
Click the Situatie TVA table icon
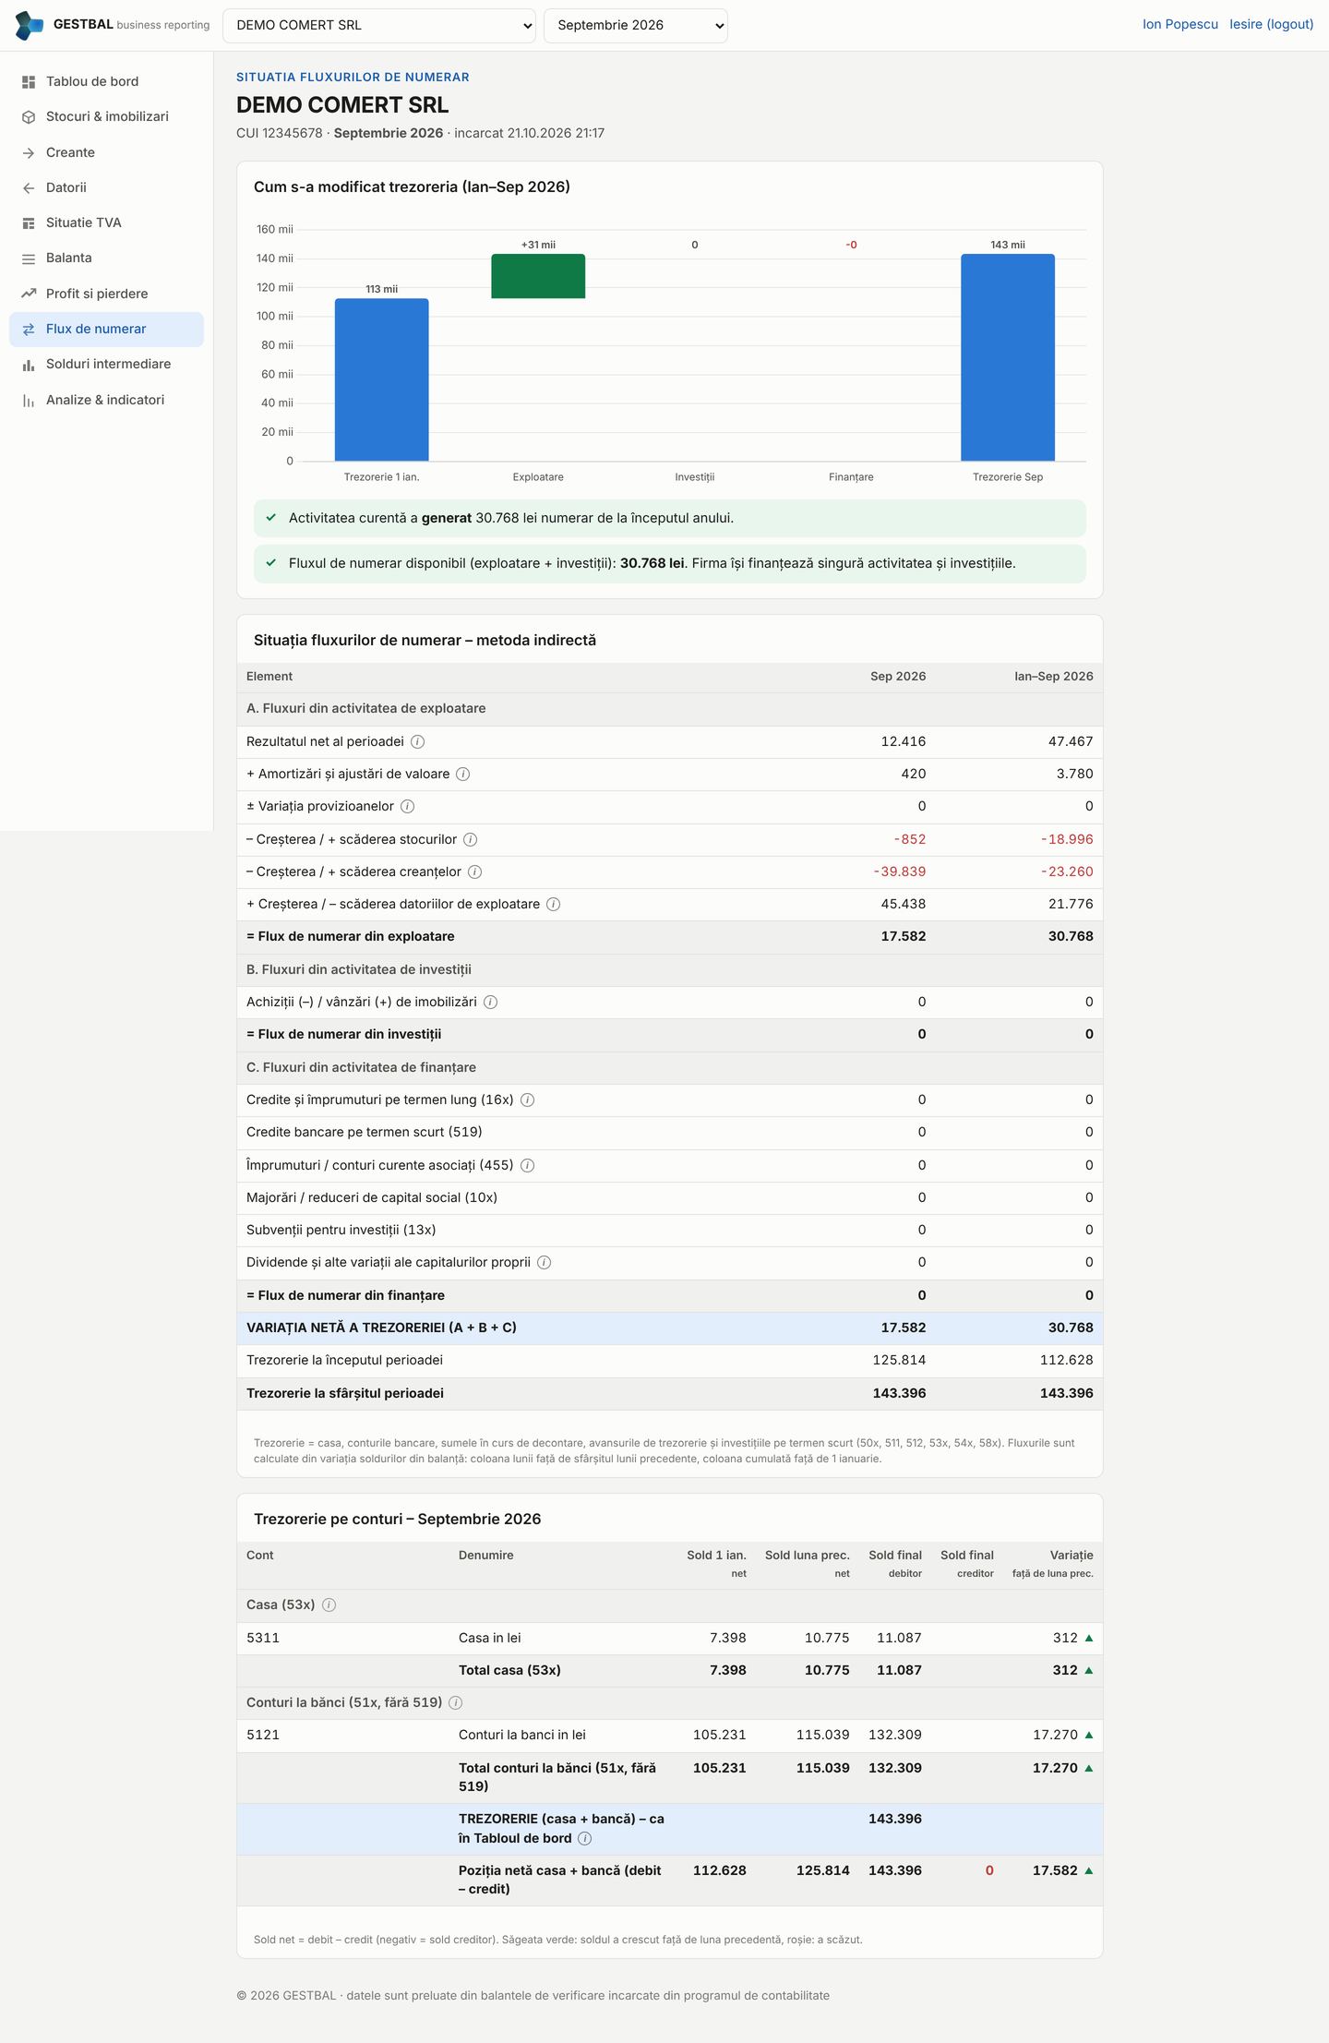[29, 223]
